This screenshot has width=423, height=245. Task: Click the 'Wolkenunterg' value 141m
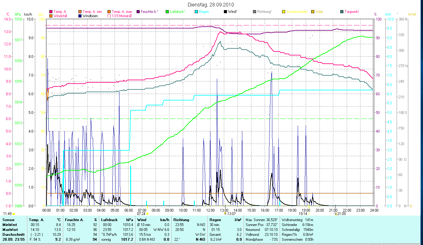pos(309,220)
